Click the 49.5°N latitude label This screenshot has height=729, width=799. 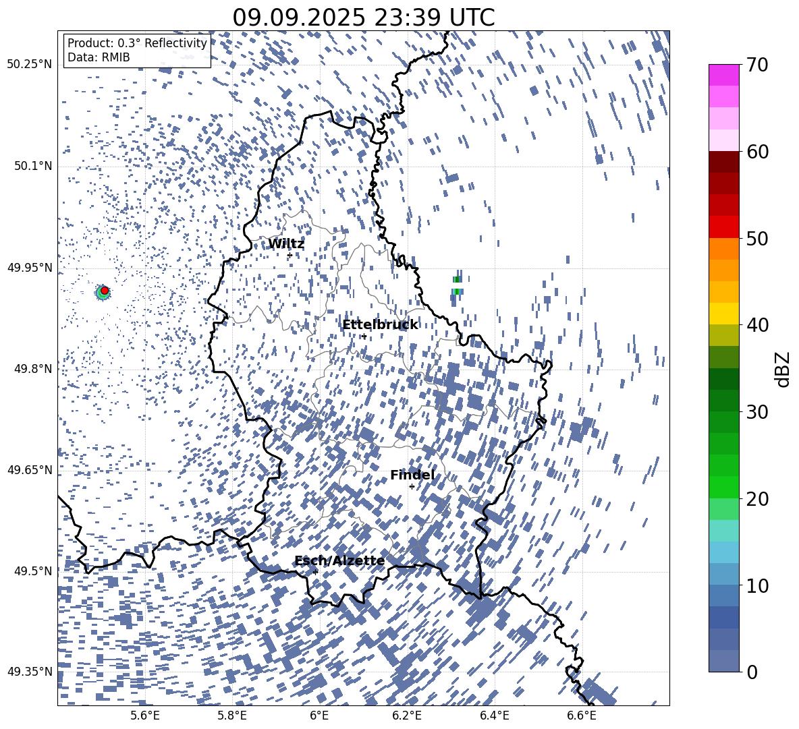pos(34,571)
